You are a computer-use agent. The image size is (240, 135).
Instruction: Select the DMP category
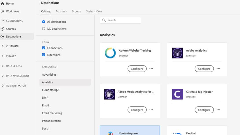[x=65, y=97]
